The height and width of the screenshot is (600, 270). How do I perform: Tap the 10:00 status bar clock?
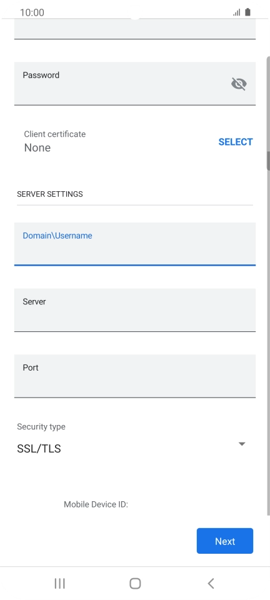[x=32, y=12]
